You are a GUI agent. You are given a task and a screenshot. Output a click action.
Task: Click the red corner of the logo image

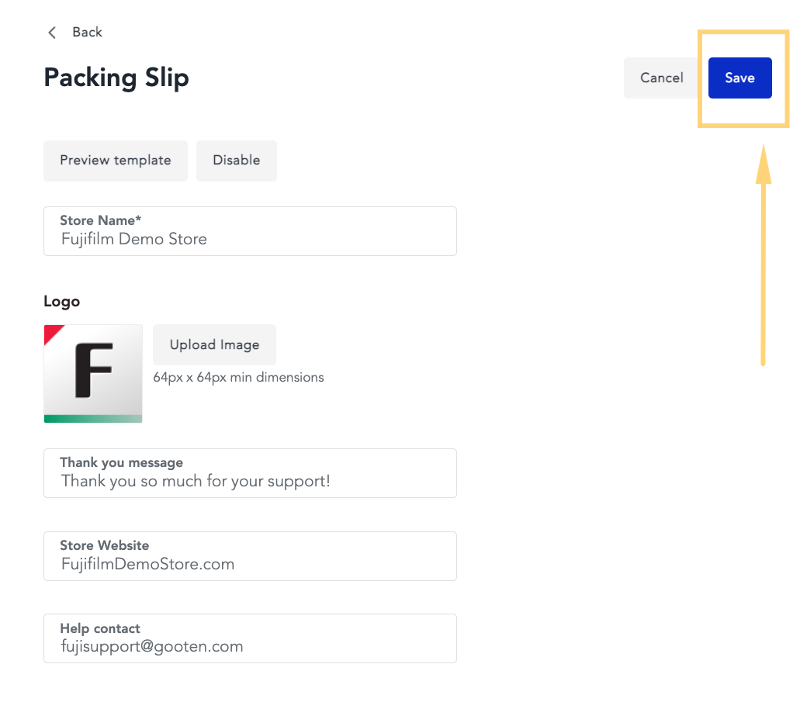[x=51, y=332]
